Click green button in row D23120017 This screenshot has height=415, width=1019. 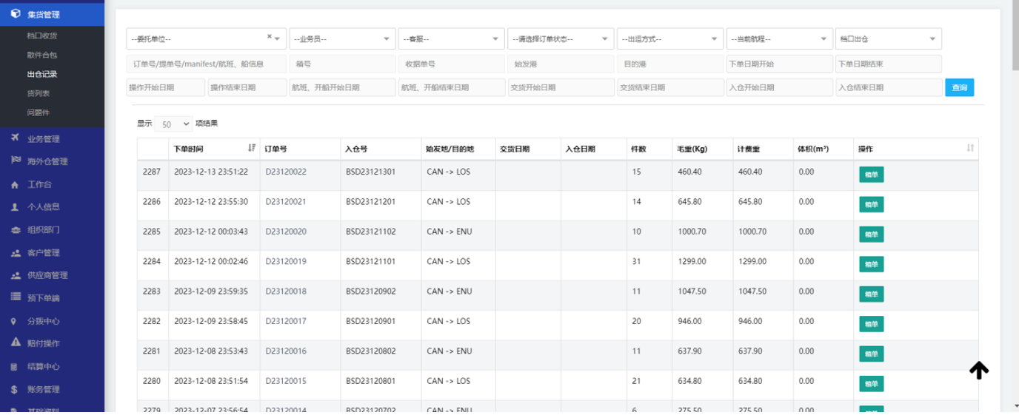(x=872, y=324)
